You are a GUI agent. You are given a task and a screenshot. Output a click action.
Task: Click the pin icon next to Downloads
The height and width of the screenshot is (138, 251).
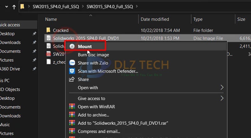(x=34, y=42)
